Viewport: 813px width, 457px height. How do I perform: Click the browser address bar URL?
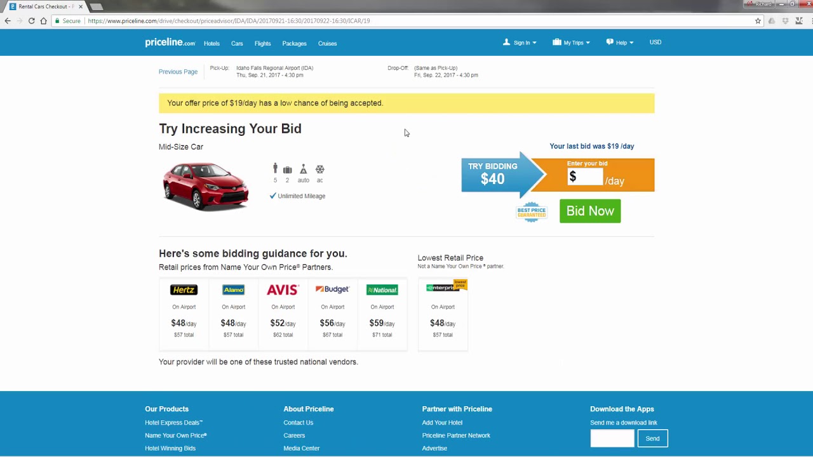pos(229,21)
